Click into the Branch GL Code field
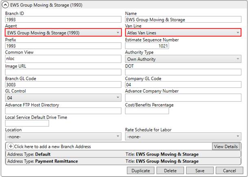Viewport: 248px width, 177px height. 63,84
